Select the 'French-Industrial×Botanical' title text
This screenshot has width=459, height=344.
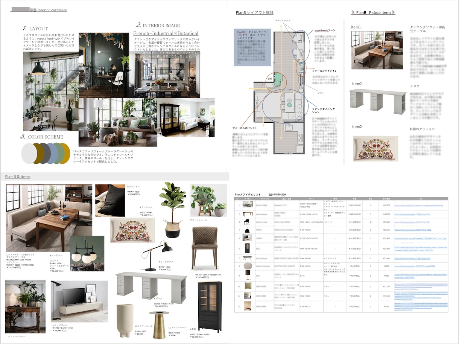[166, 33]
